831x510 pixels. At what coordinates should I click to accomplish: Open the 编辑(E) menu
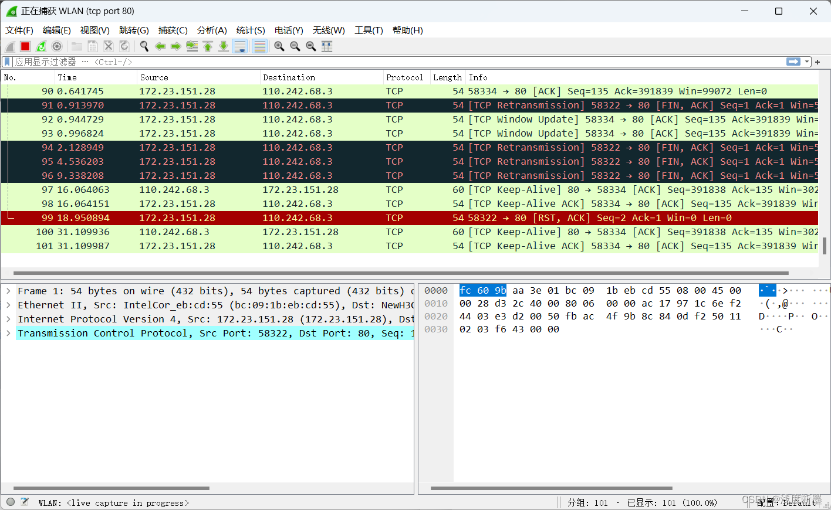[57, 30]
